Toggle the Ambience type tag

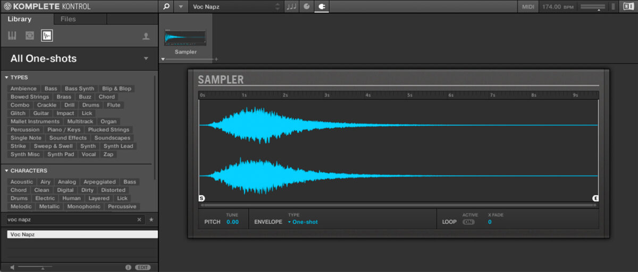(23, 89)
